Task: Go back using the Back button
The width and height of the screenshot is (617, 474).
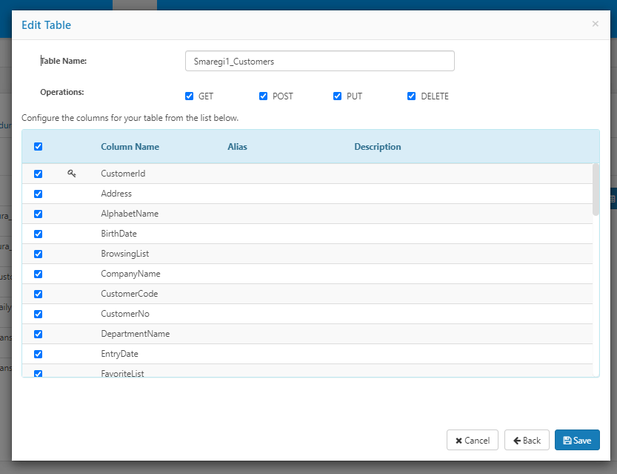Action: (x=527, y=441)
